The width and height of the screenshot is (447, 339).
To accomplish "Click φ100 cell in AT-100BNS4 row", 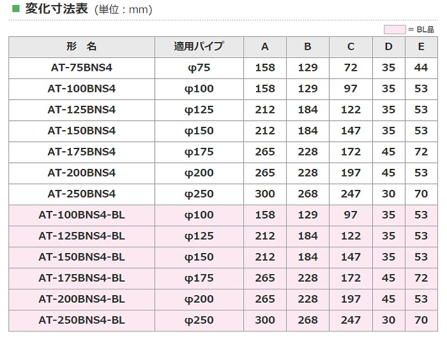I will tap(199, 89).
